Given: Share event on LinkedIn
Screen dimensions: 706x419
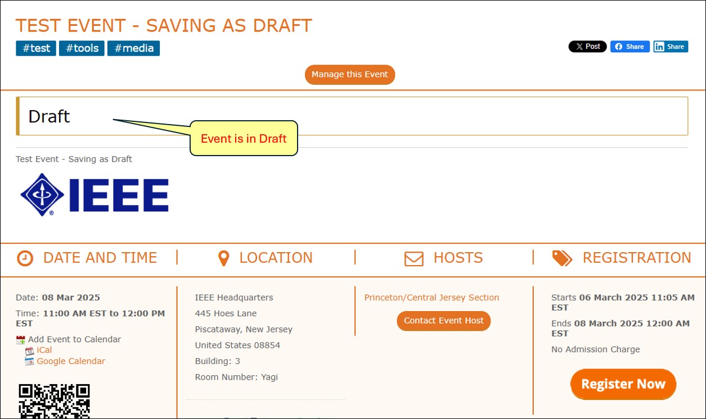Looking at the screenshot, I should tap(671, 47).
